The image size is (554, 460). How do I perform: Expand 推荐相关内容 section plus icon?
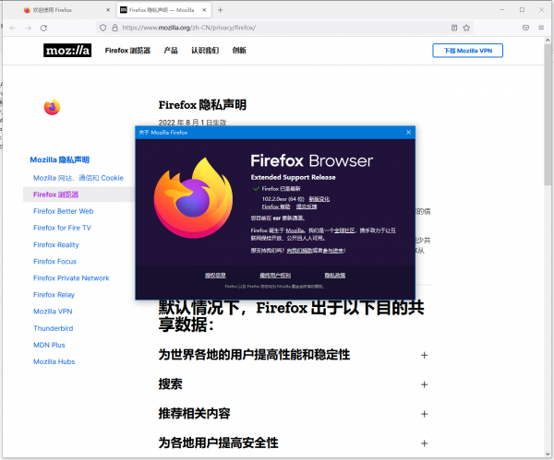tap(425, 414)
